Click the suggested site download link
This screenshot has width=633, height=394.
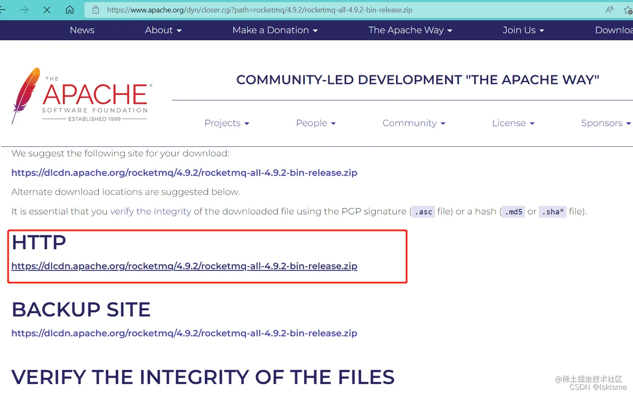point(184,173)
